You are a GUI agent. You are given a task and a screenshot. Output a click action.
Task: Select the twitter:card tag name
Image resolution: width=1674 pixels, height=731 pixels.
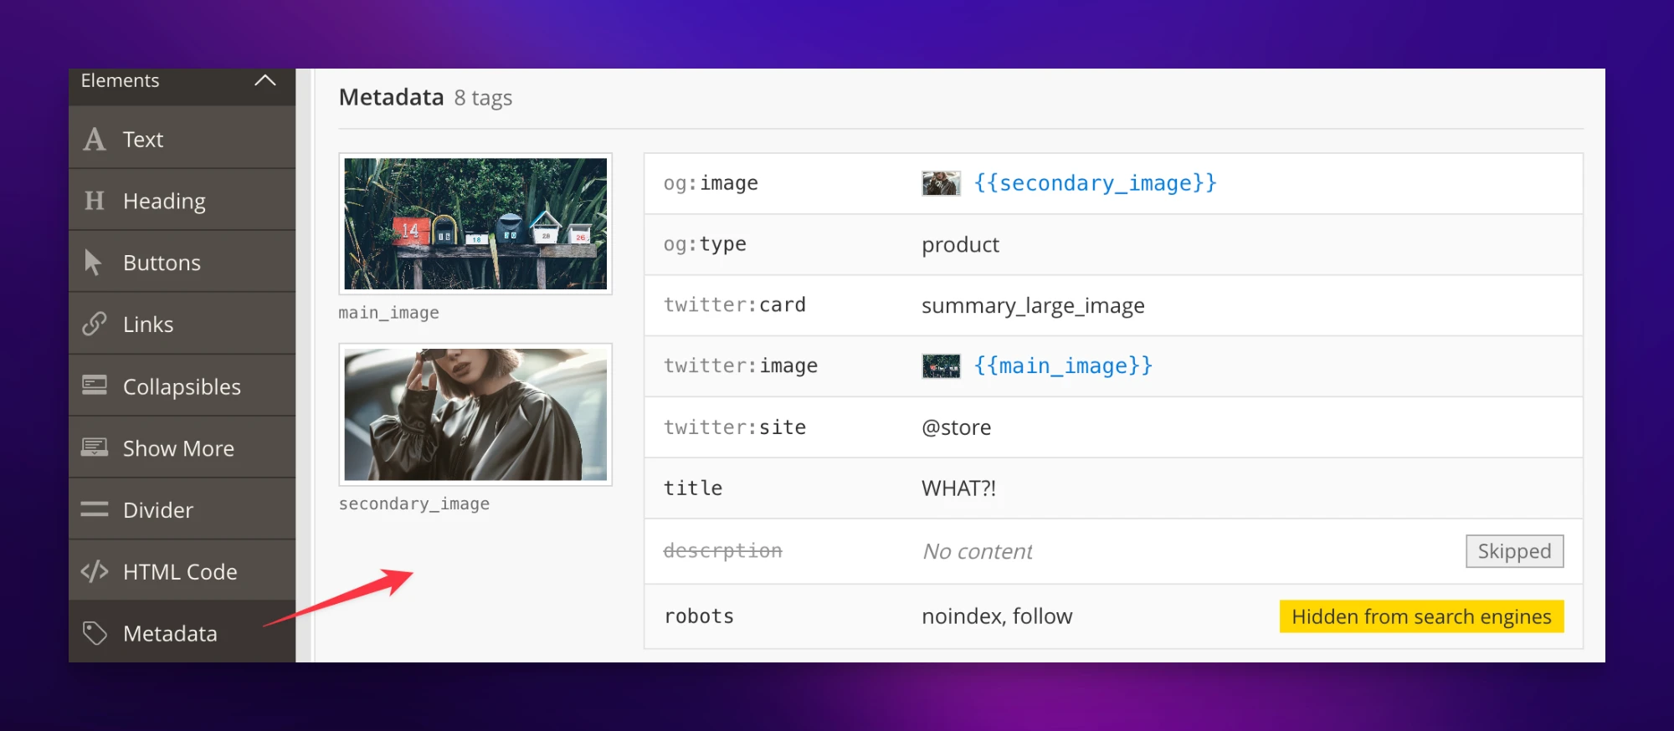point(735,304)
